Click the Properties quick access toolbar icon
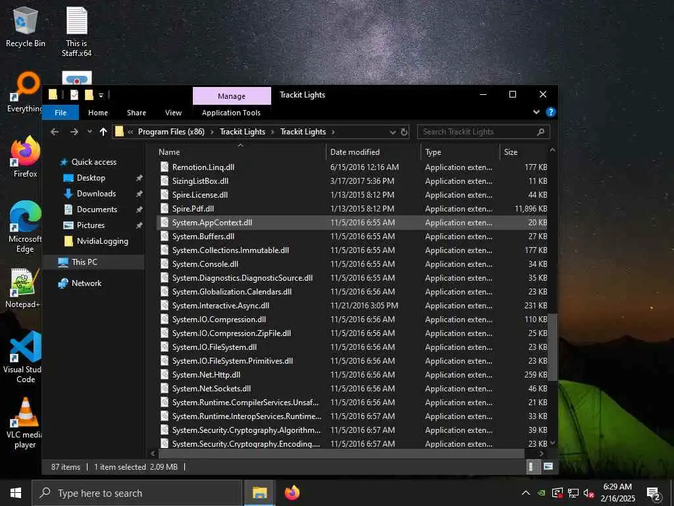 [74, 95]
